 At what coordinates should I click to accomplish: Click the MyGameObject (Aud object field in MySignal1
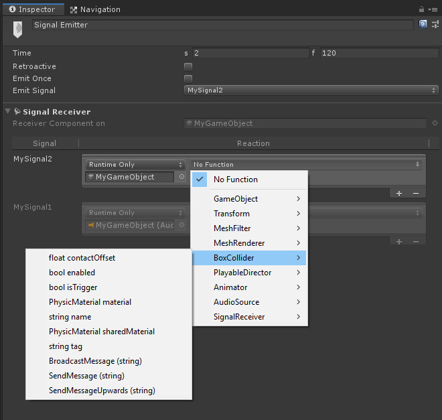tap(130, 225)
